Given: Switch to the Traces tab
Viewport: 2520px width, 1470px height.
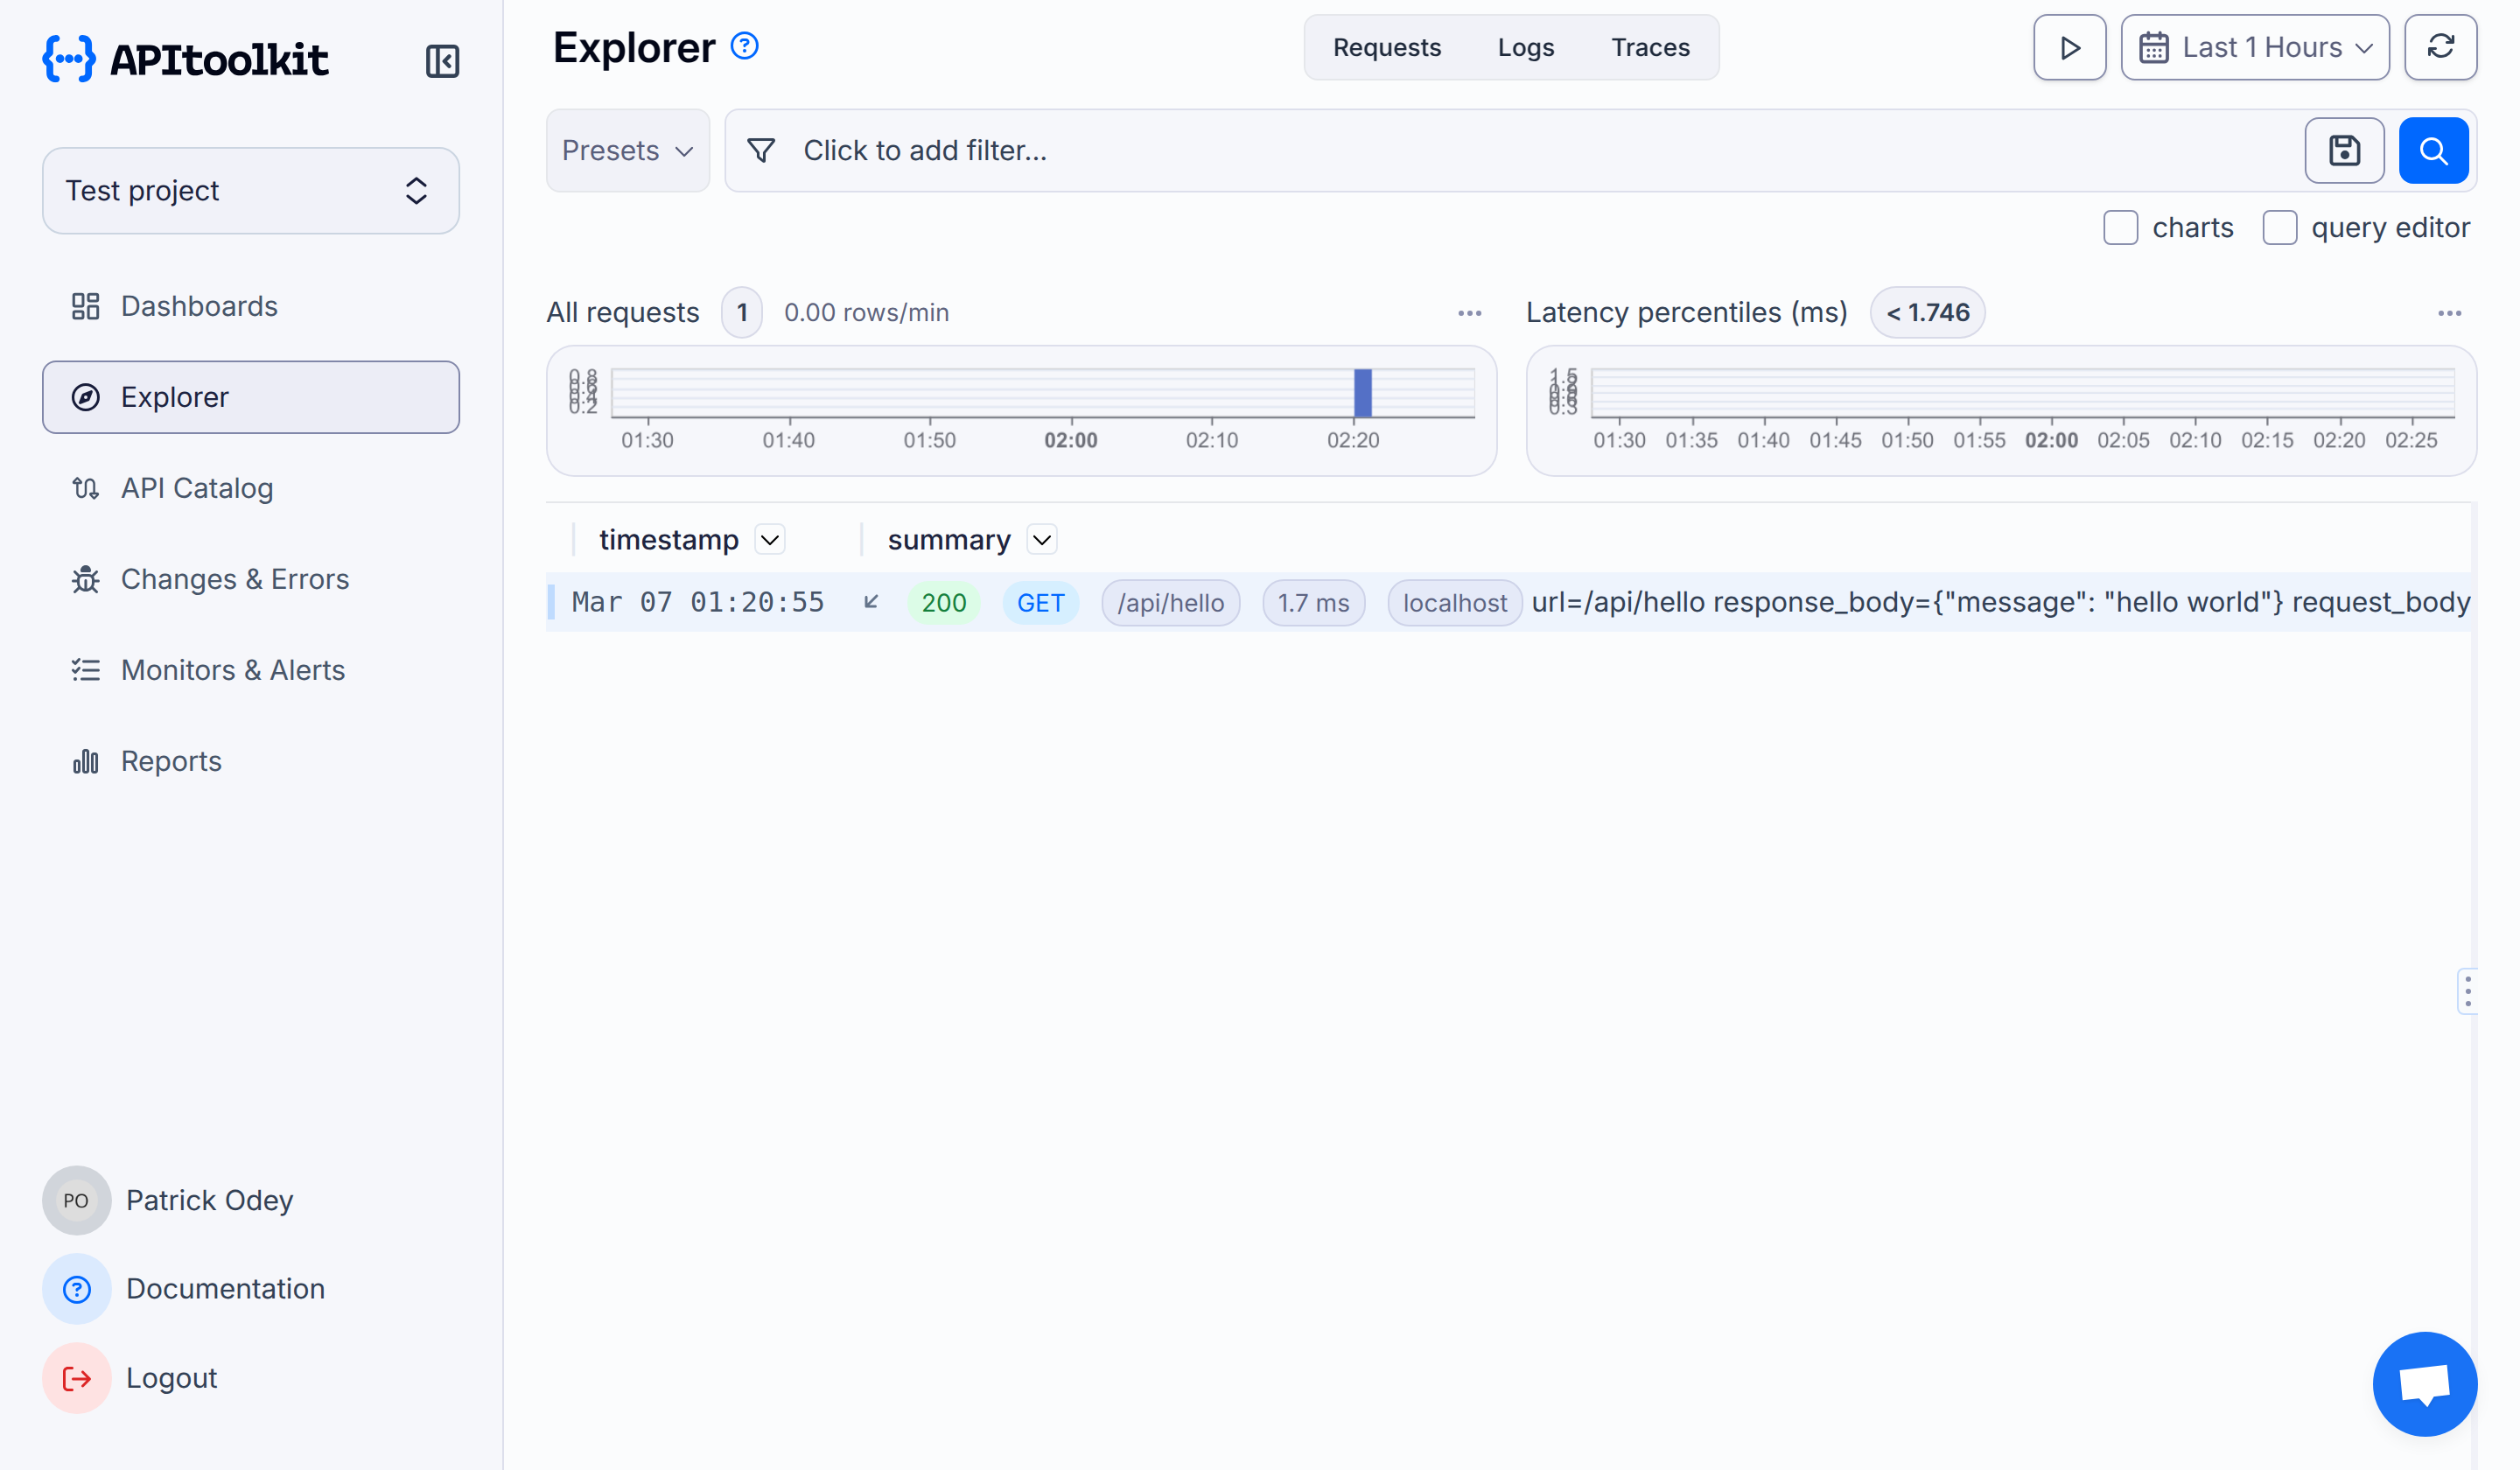Looking at the screenshot, I should pyautogui.click(x=1650, y=47).
